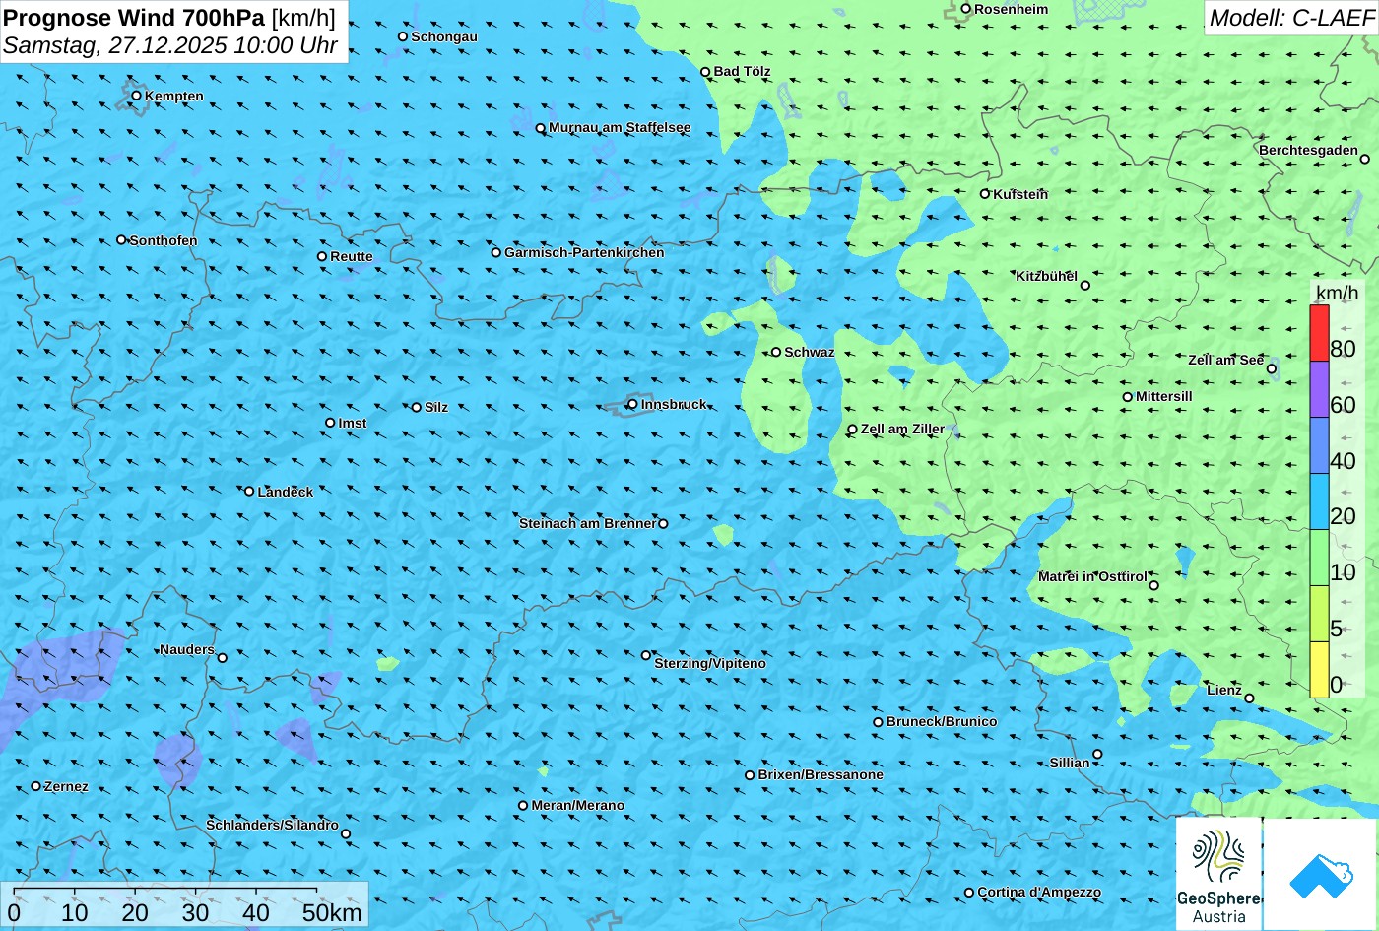The height and width of the screenshot is (931, 1379).
Task: Pick the Berchtesgaden location marker
Action: [1365, 159]
